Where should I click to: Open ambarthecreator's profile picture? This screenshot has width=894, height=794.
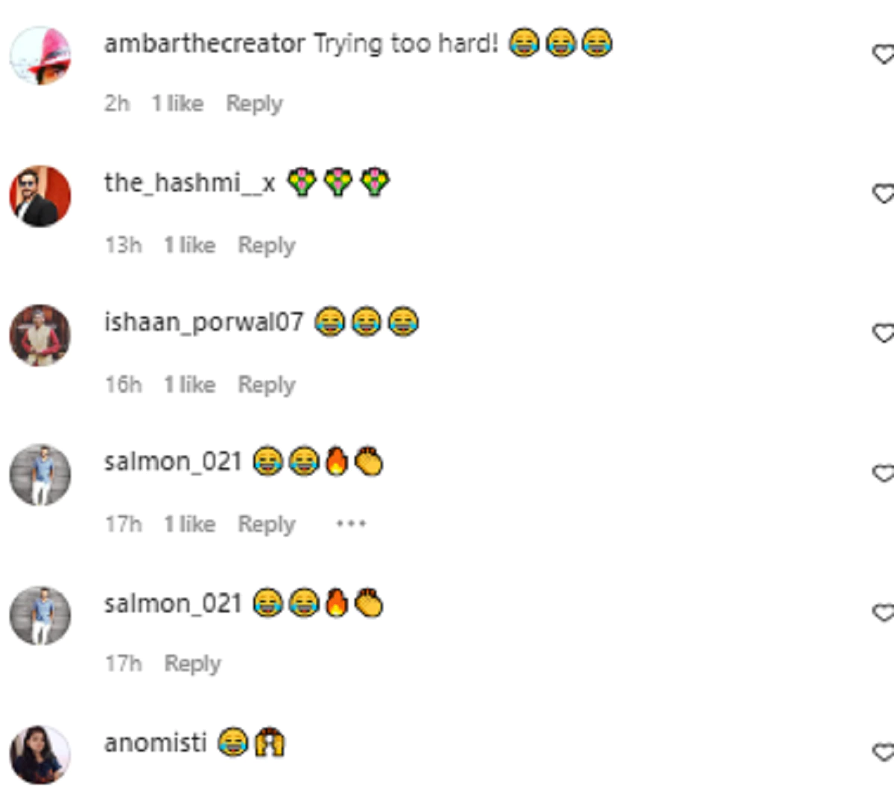(x=40, y=57)
